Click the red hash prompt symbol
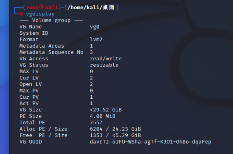 21,14
